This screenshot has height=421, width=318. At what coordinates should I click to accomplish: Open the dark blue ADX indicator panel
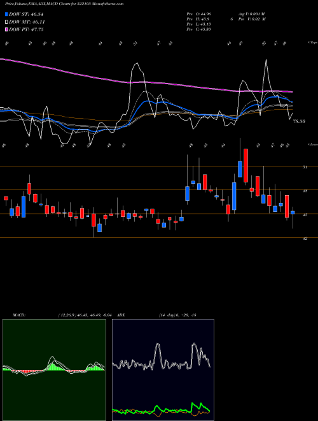[x=163, y=370]
